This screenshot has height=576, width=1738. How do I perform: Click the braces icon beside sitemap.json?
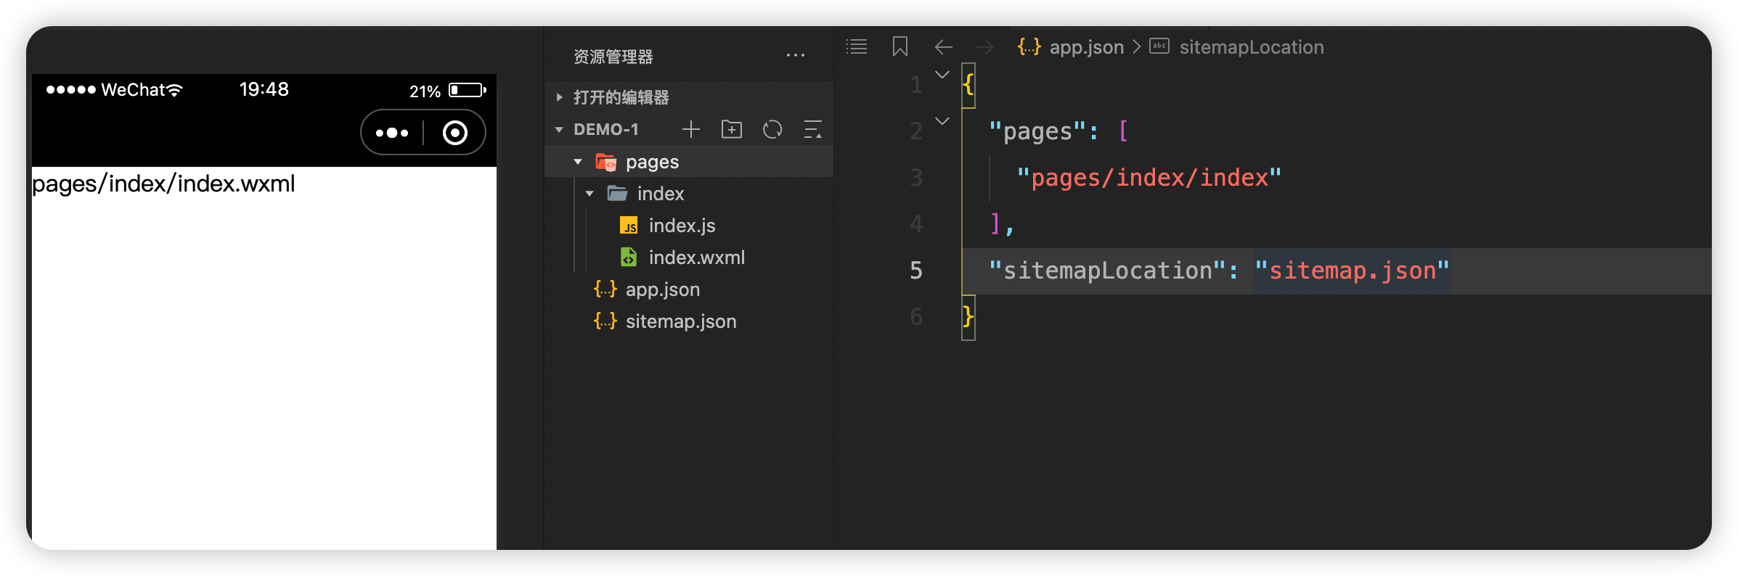click(605, 321)
